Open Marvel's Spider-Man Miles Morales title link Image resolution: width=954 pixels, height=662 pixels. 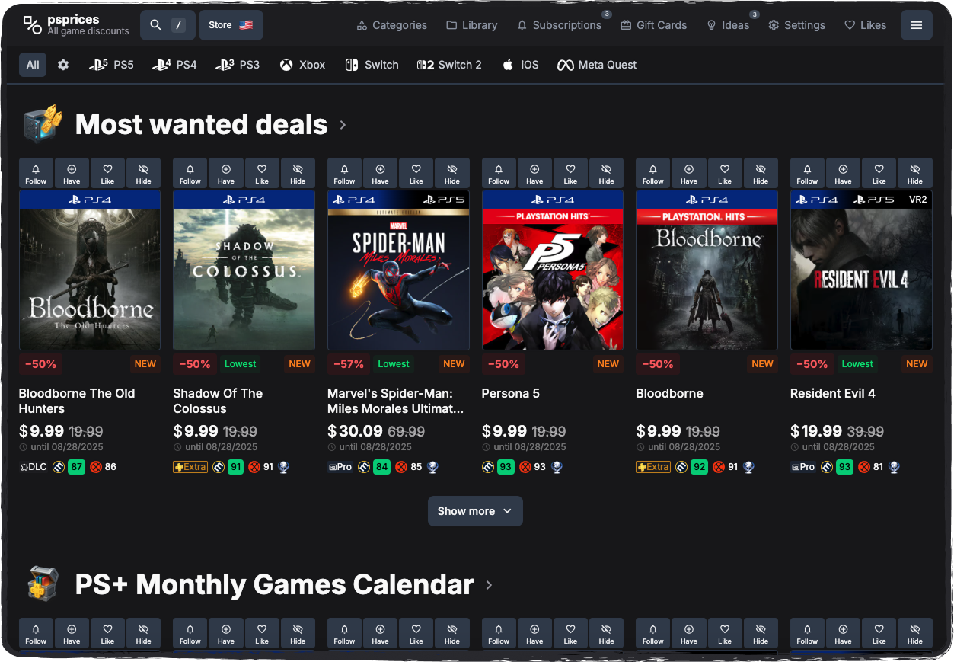click(x=396, y=401)
